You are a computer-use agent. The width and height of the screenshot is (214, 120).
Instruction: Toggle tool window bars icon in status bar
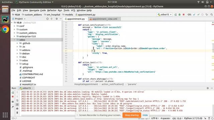(13, 118)
